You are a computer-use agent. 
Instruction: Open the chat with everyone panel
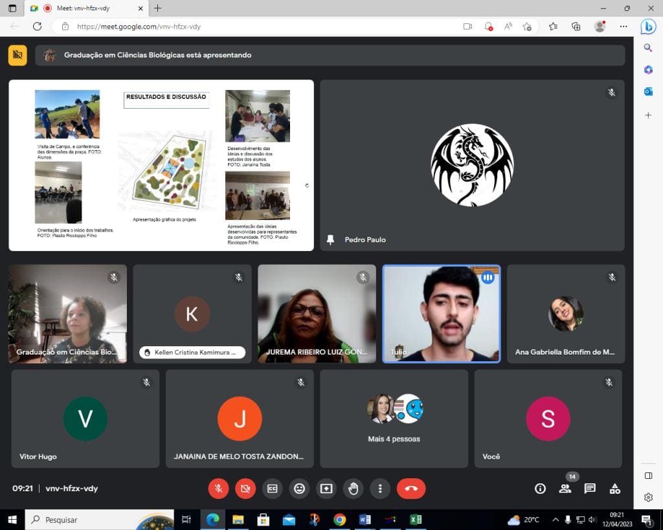pos(590,489)
